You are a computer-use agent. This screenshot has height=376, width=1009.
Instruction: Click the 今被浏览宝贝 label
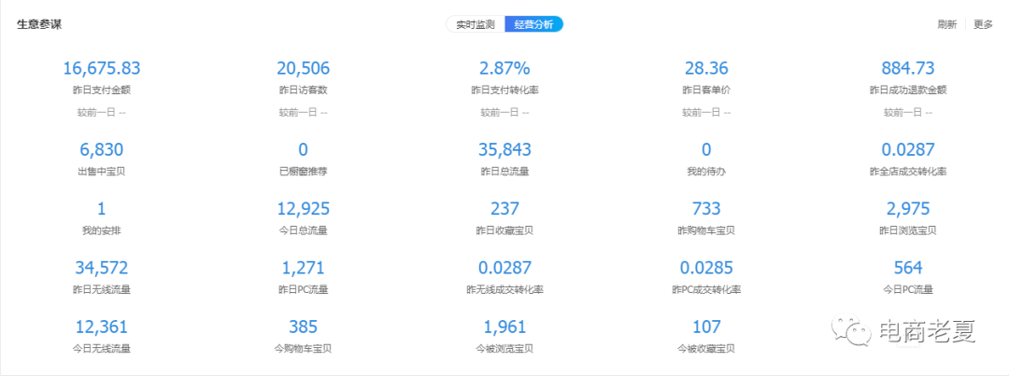[504, 348]
